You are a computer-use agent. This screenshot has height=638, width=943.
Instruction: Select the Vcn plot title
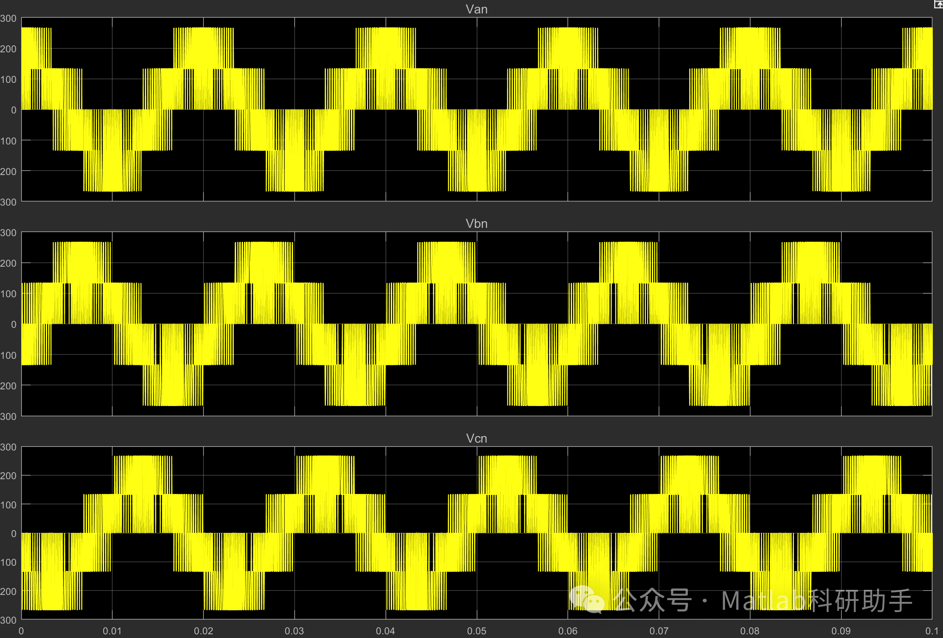pos(476,438)
